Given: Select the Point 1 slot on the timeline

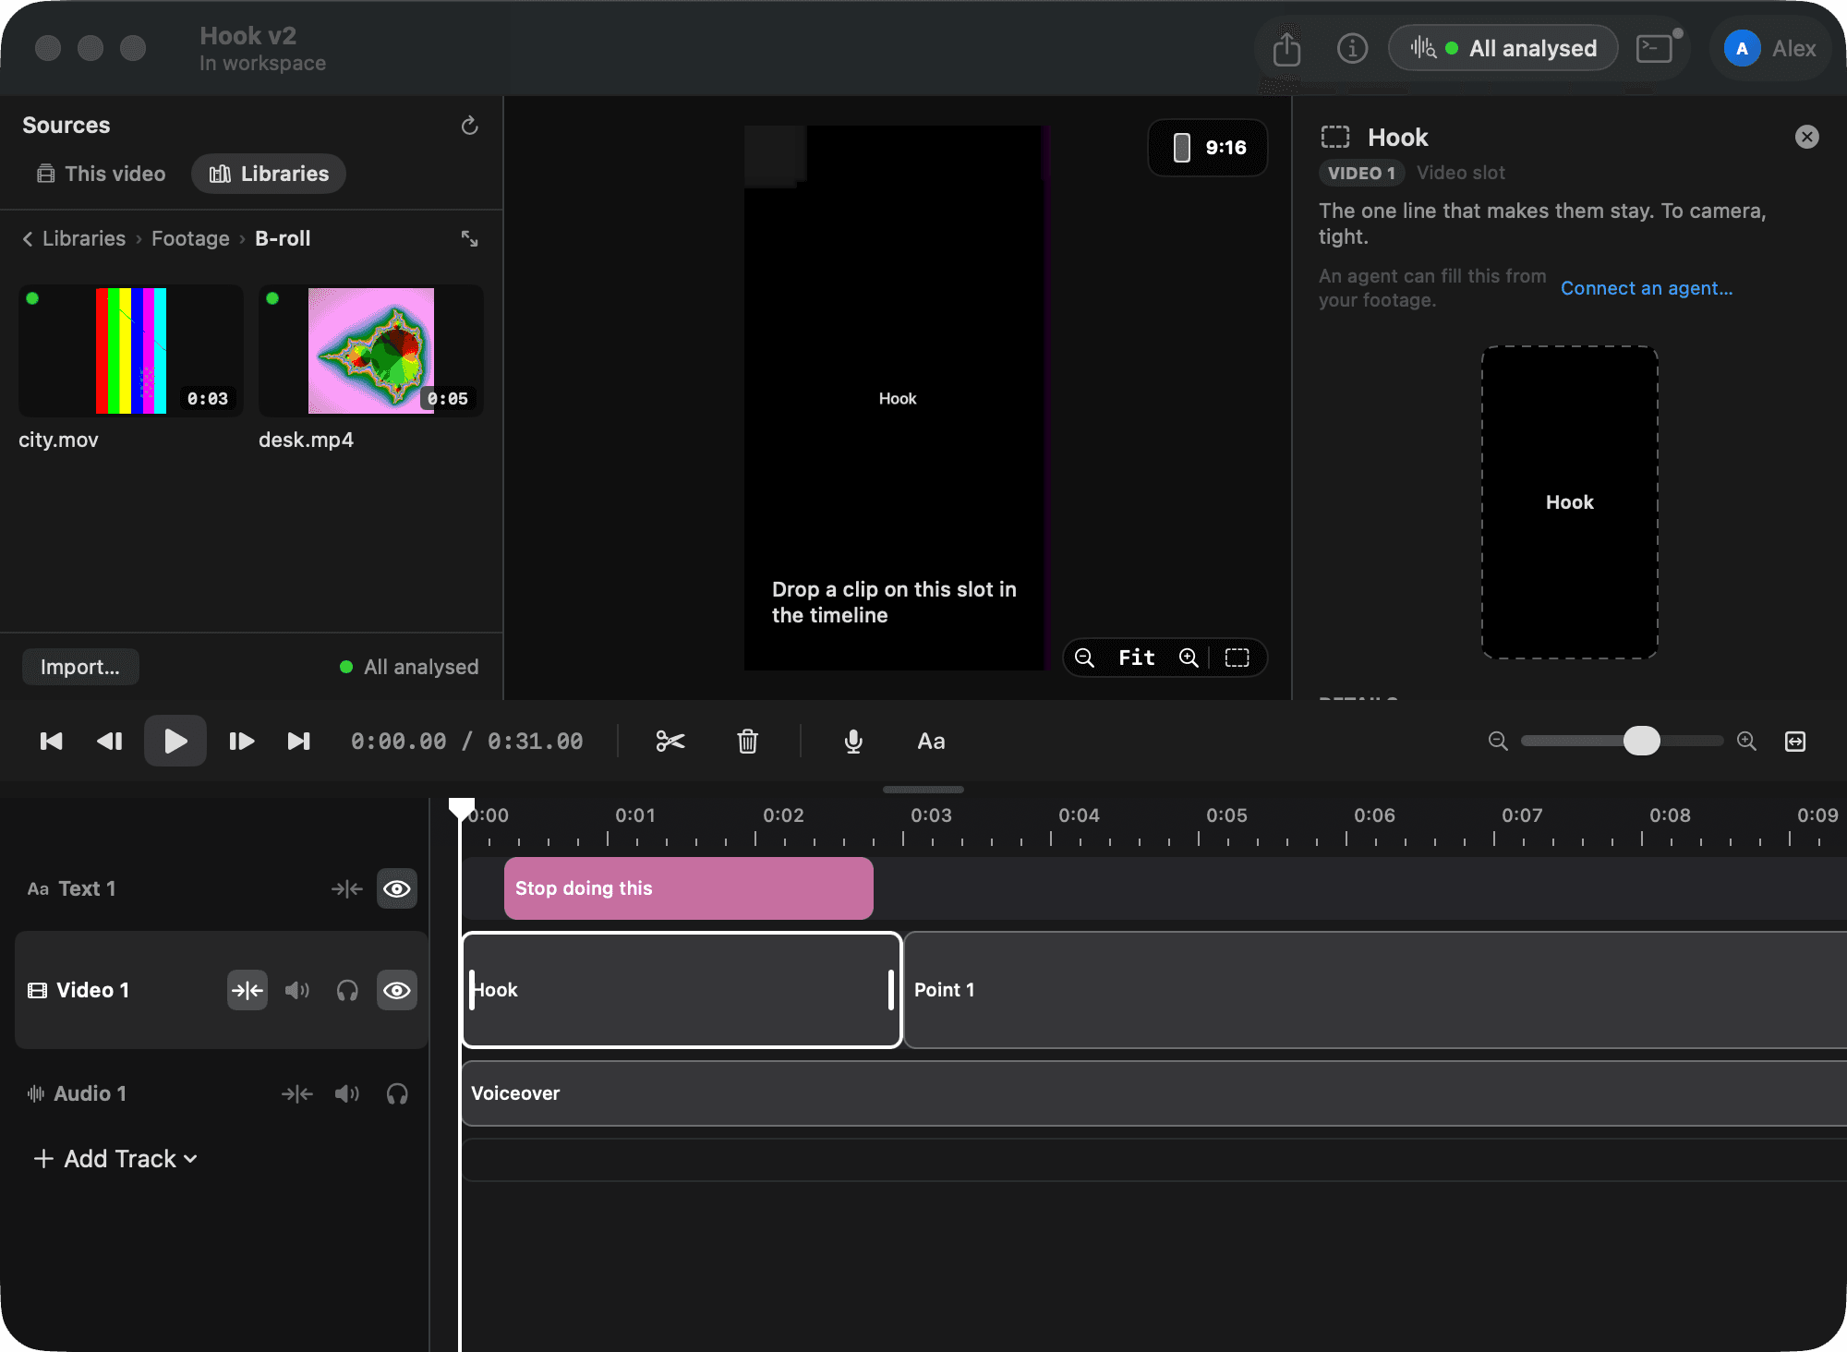Looking at the screenshot, I should [x=1375, y=990].
